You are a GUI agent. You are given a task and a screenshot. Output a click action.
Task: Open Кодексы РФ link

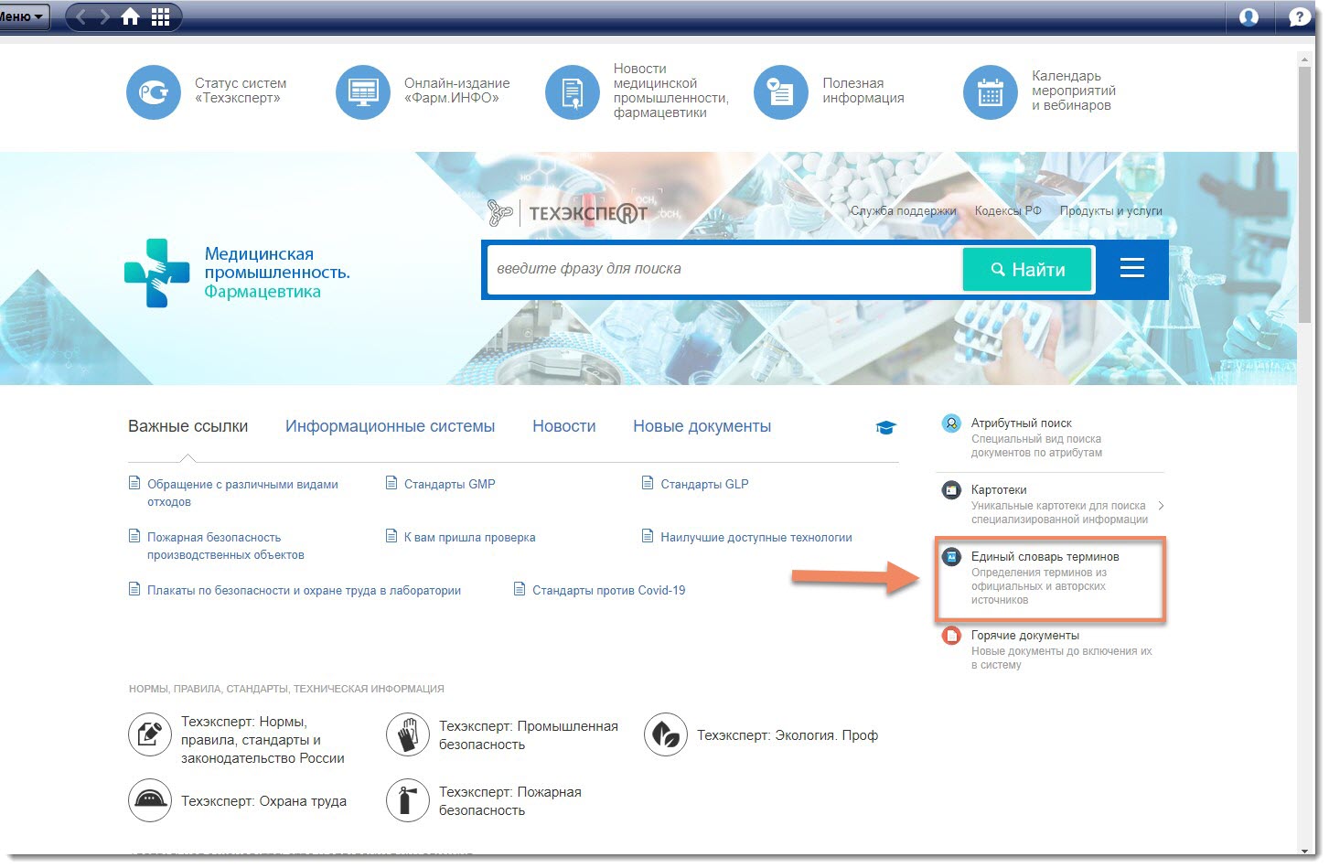point(1008,210)
